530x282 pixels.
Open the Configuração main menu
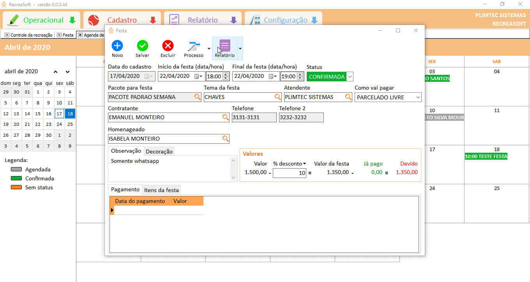point(283,20)
